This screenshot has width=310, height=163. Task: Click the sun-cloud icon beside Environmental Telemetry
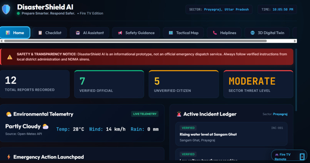point(9,114)
